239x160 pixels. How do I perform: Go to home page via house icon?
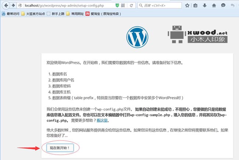pos(214,6)
